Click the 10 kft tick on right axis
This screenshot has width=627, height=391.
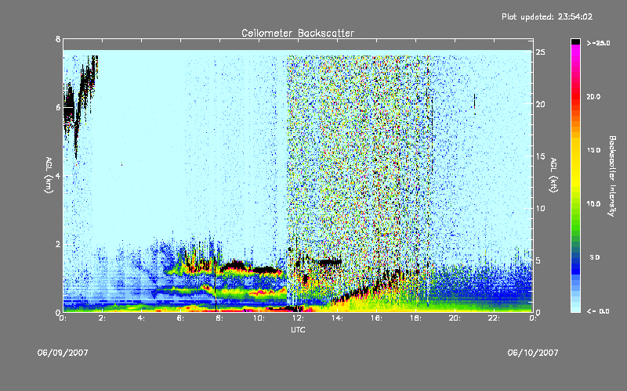541,208
